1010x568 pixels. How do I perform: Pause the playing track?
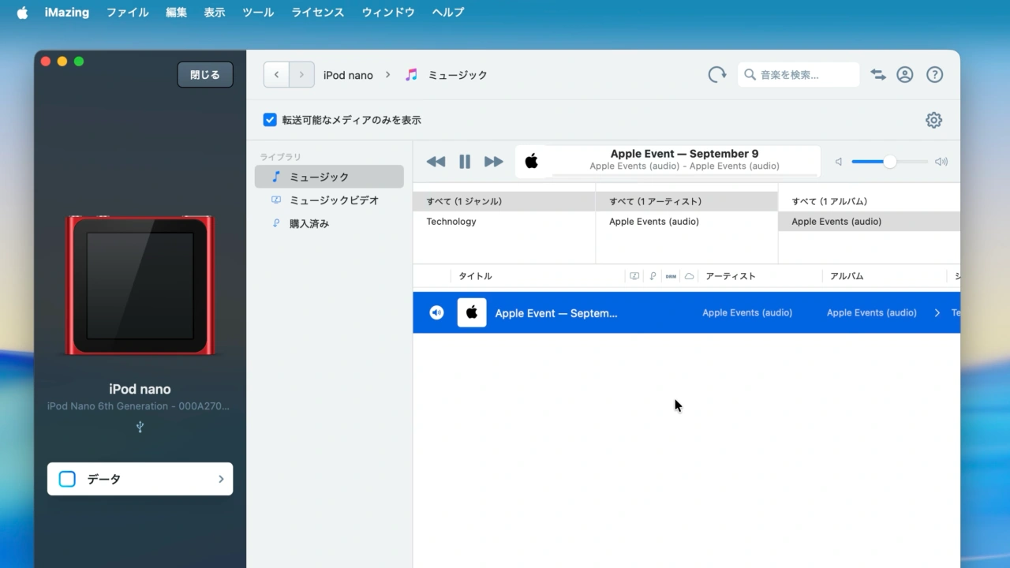(x=465, y=162)
